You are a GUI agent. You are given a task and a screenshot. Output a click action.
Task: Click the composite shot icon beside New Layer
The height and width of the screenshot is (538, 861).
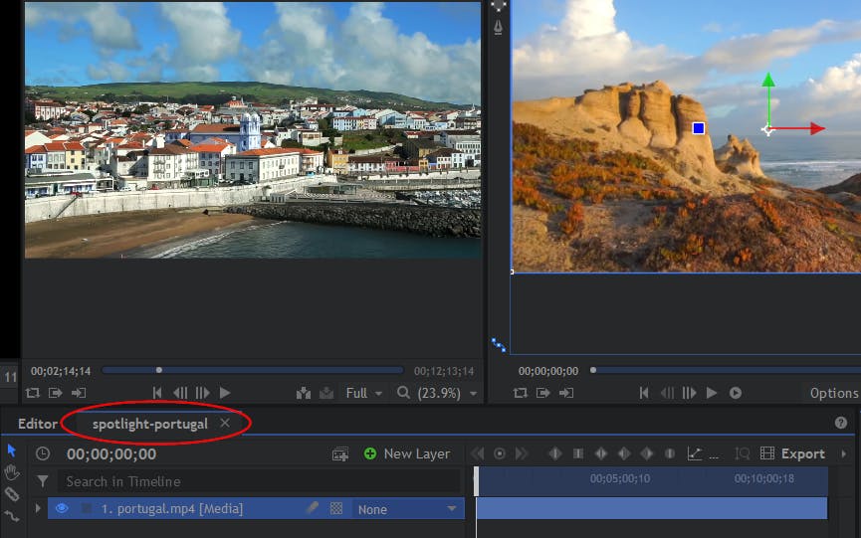[x=340, y=454]
